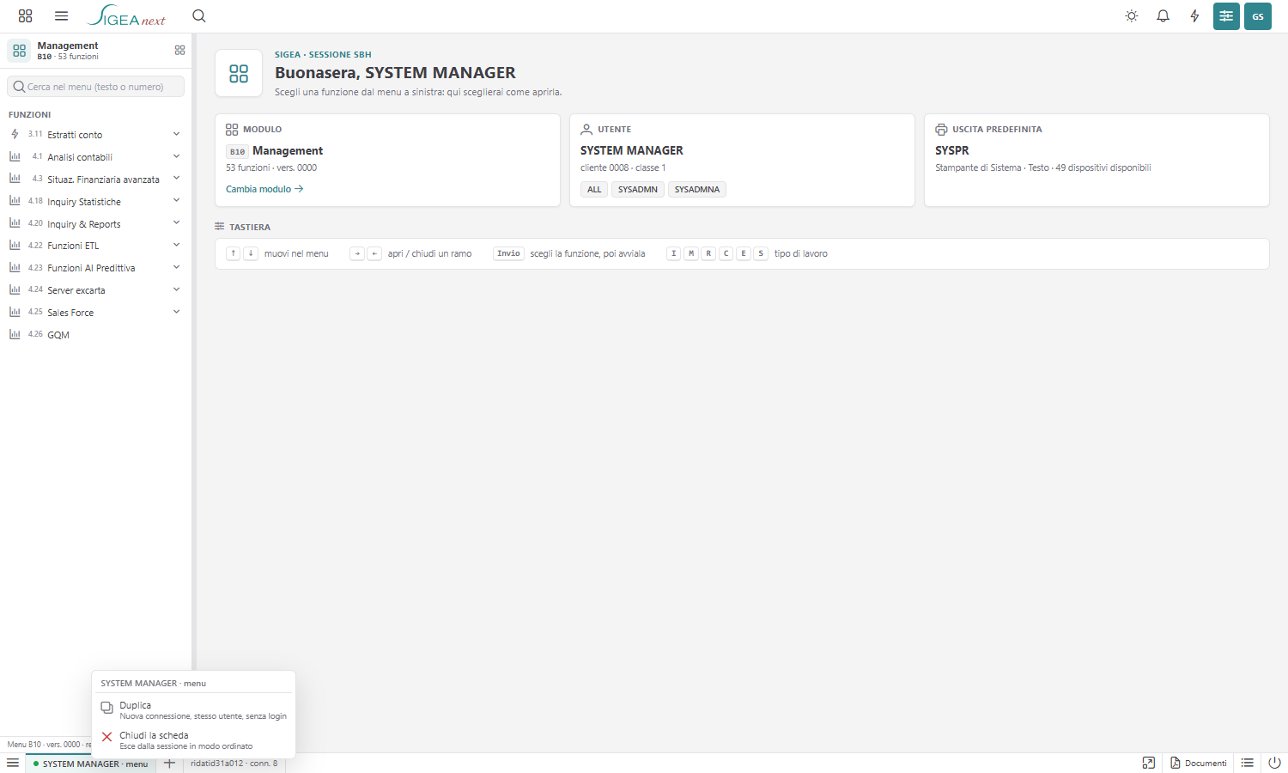This screenshot has width=1288, height=773.
Task: Click the expand window icon in the bottom bar
Action: click(1149, 763)
